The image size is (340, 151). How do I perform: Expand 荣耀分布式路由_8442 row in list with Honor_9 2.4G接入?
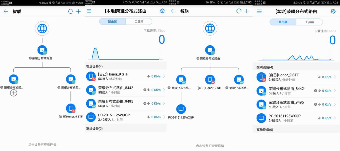(x=296, y=91)
